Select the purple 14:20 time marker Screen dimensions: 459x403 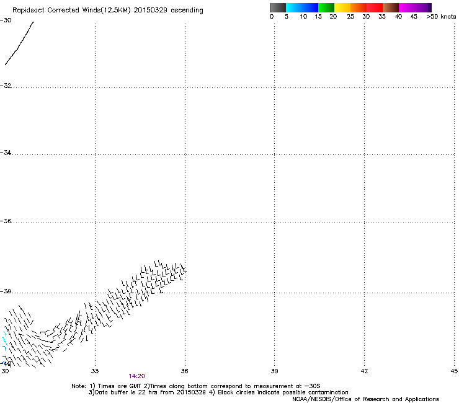pyautogui.click(x=136, y=376)
